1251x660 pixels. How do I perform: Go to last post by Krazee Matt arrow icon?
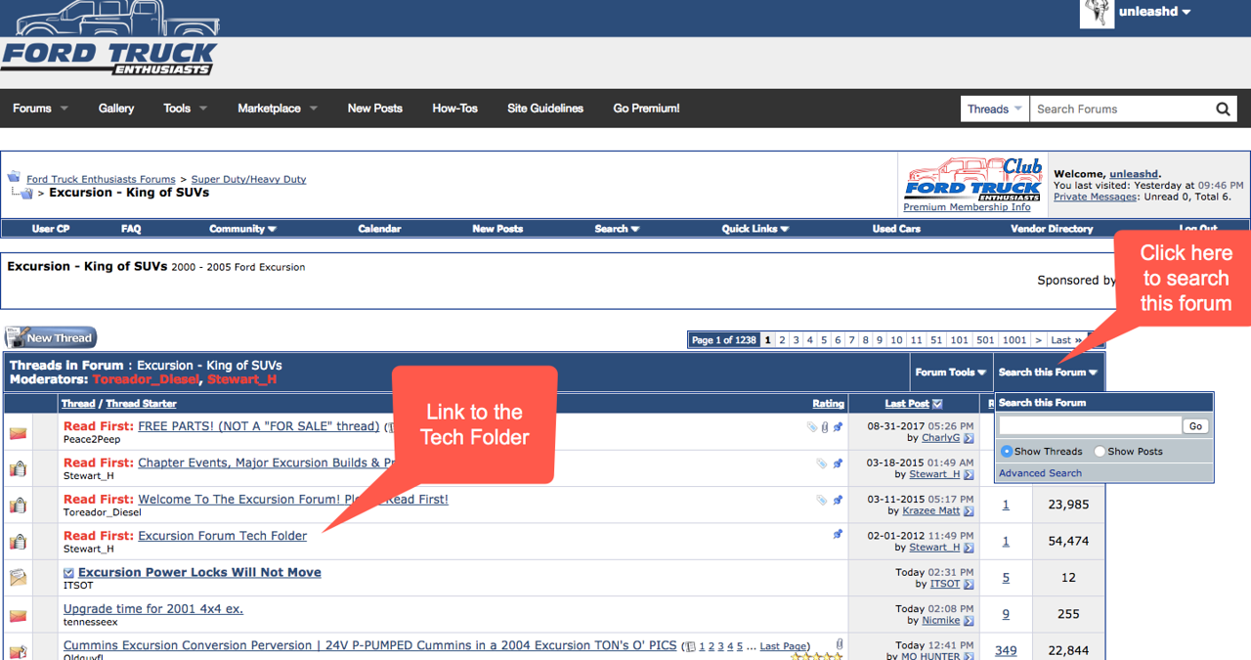969,511
